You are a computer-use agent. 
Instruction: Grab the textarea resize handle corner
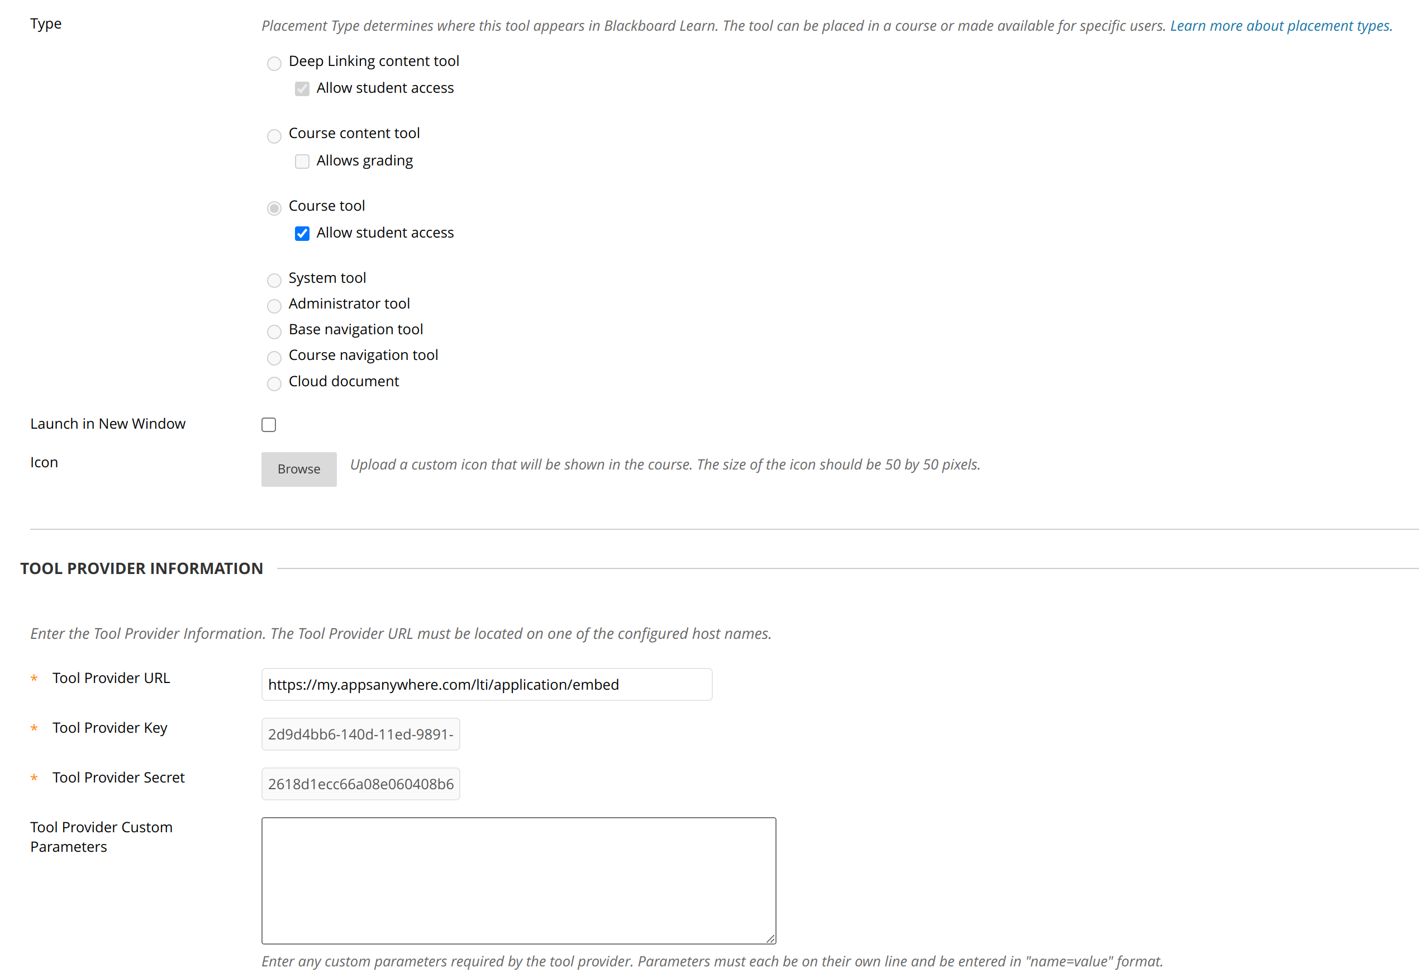[770, 938]
